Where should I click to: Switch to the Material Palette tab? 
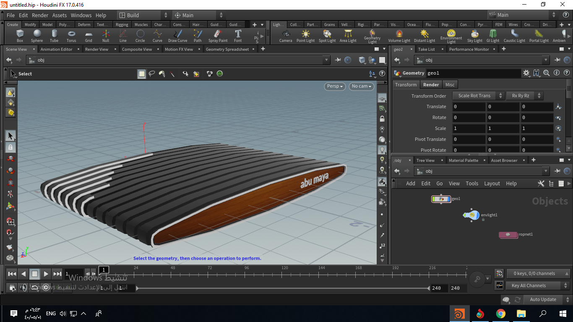click(x=464, y=160)
